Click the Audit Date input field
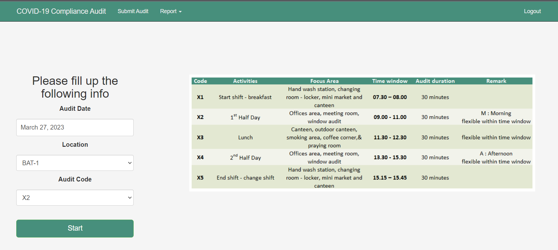 (x=75, y=127)
